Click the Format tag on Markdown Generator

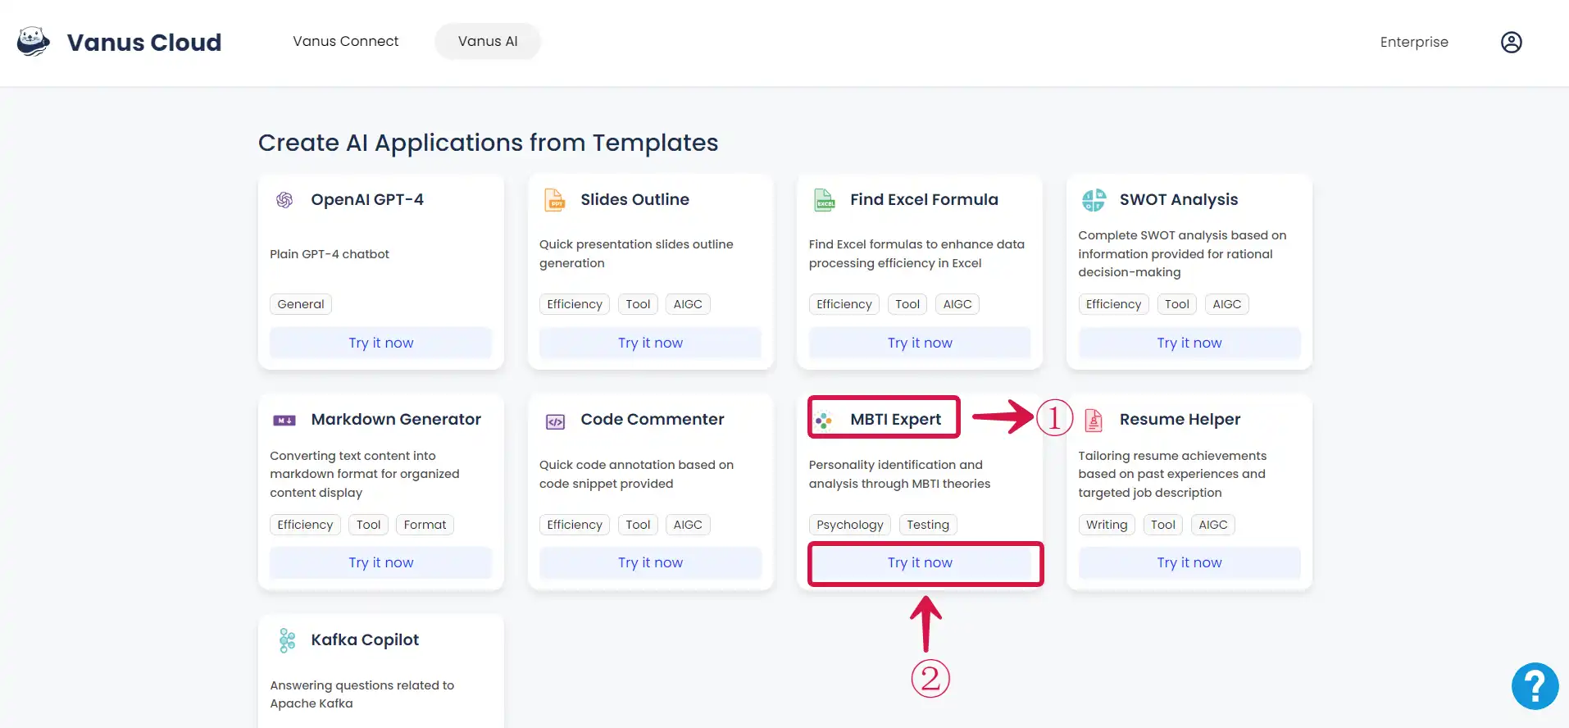[x=425, y=525]
